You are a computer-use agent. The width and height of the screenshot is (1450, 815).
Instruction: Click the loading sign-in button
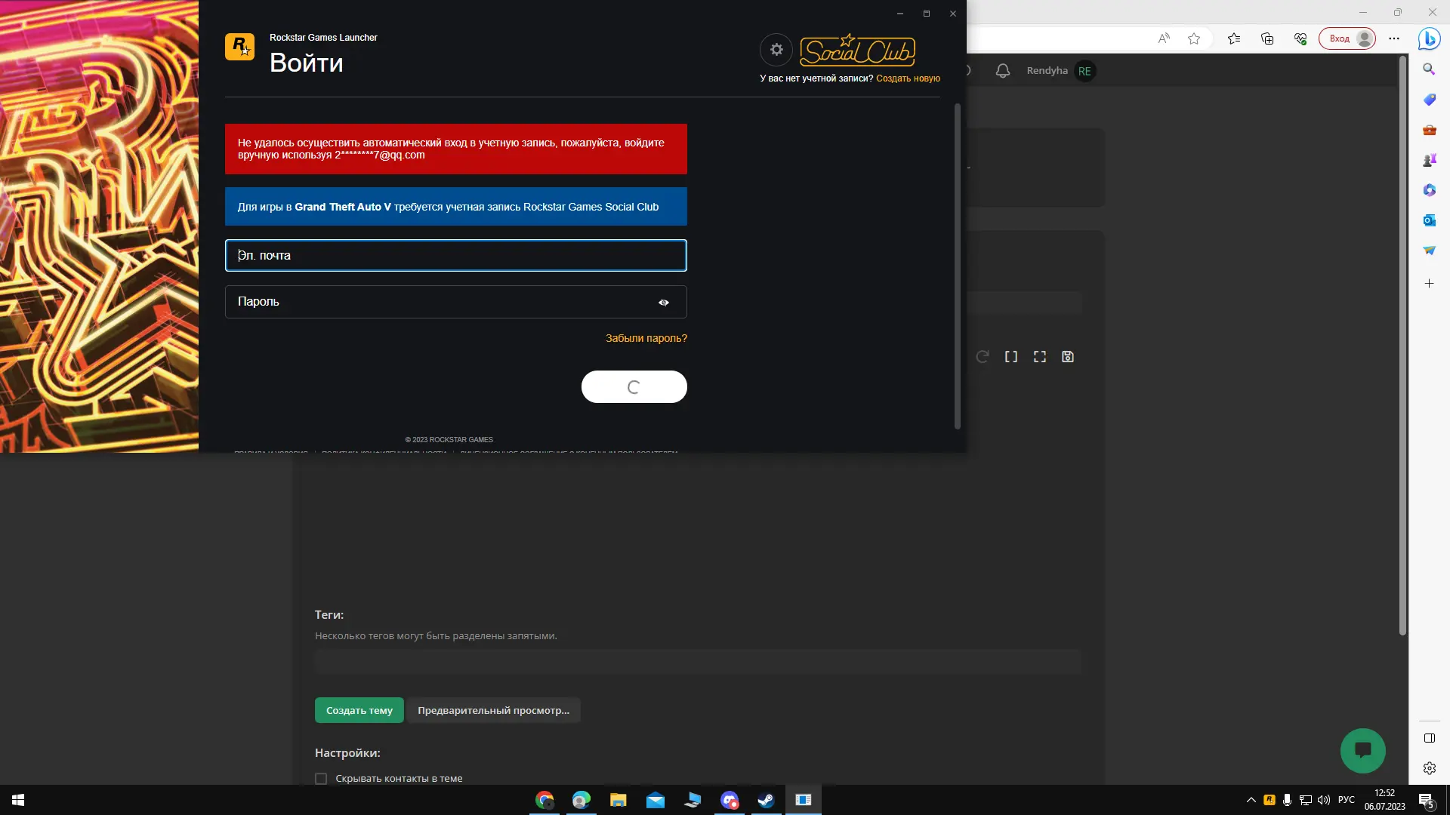[x=634, y=387]
